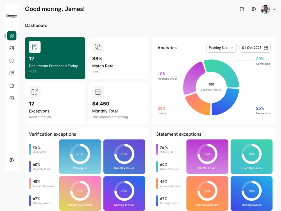Screen dimensions: 281x211
Task: Open the dashboard grid icon in sidebar
Action: click(x=12, y=35)
